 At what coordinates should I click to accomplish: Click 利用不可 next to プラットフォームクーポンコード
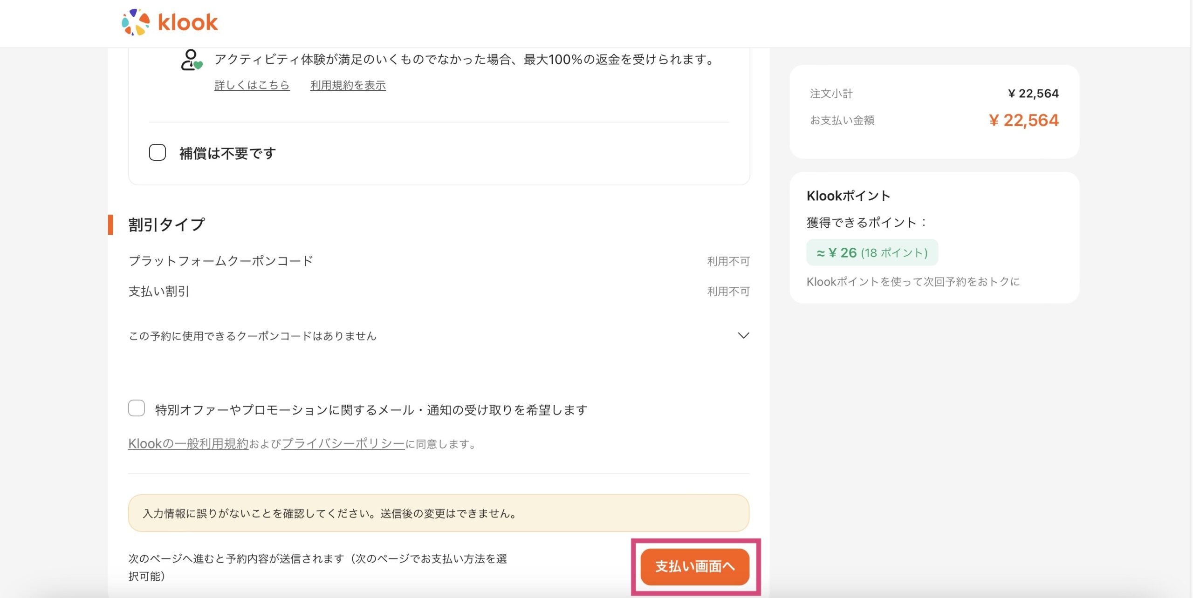click(728, 261)
